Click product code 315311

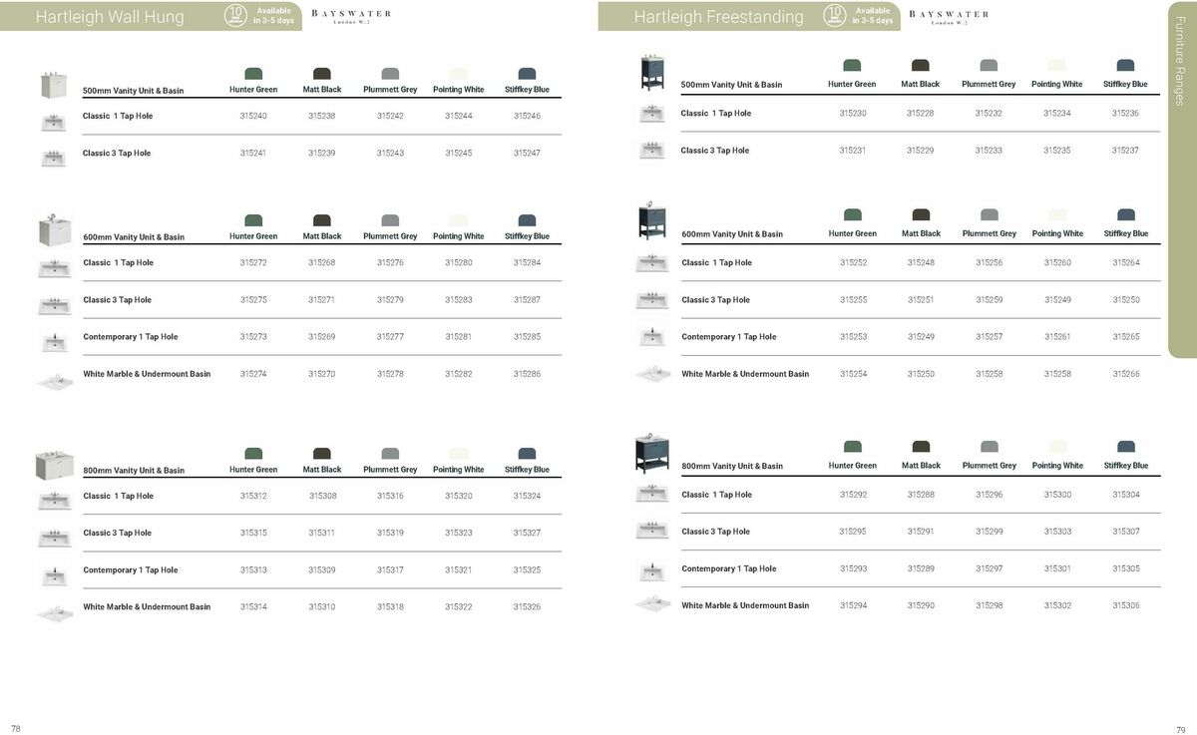click(321, 534)
